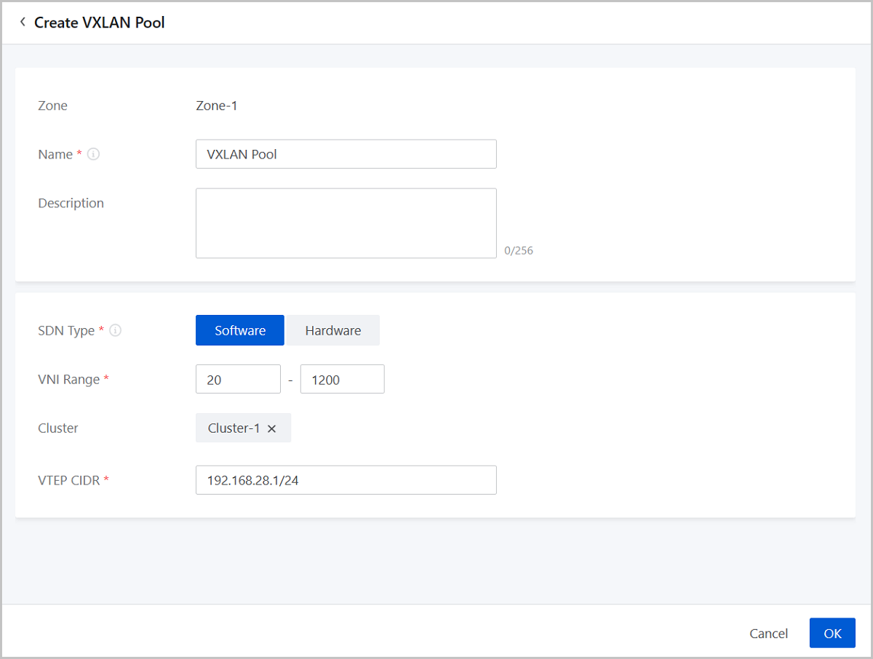Switch SDN type to Hardware
Screen dimensions: 873x659
click(x=332, y=330)
